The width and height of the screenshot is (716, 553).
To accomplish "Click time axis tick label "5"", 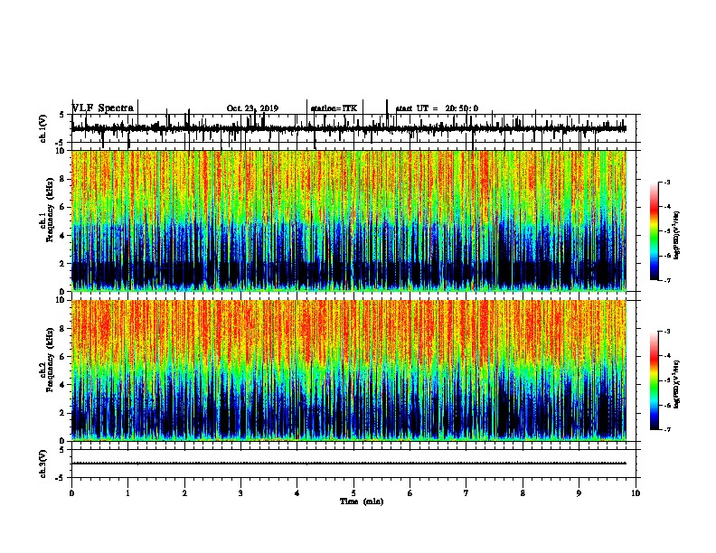I will tap(353, 492).
